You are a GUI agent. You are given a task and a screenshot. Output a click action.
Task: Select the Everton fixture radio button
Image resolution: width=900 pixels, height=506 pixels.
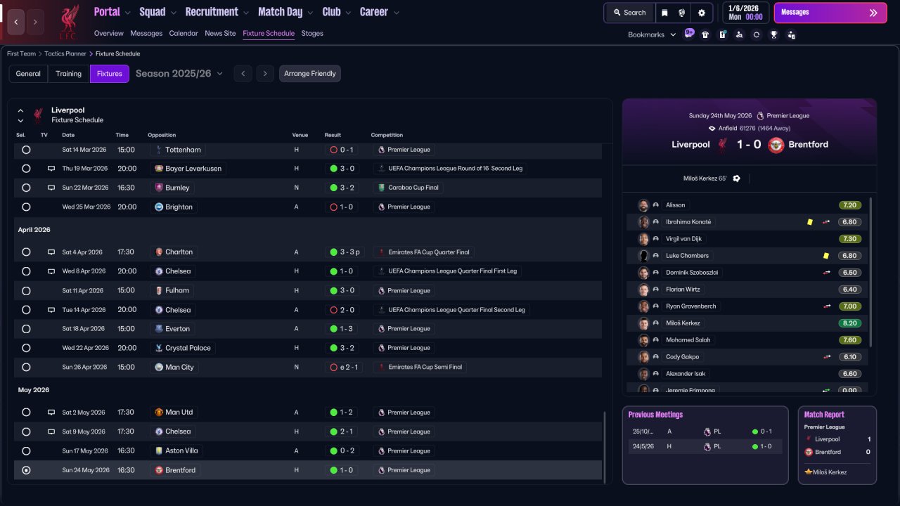click(26, 329)
